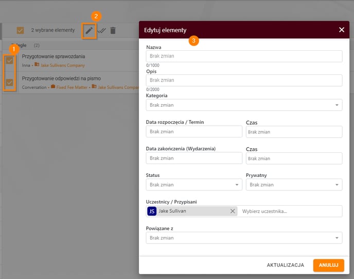
Task: Click the 'Conversation' category text
Action: click(x=34, y=87)
